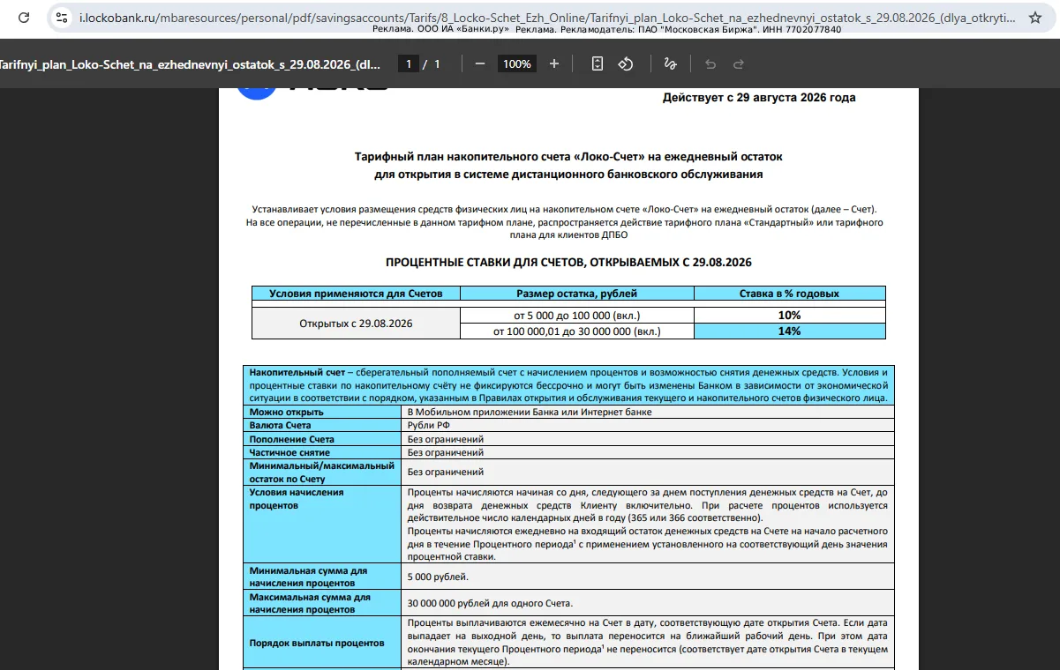Viewport: 1060px width, 670px height.
Task: Reload the page in the browser
Action: [x=24, y=17]
